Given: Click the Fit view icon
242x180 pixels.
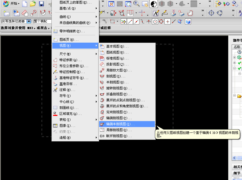Looking at the screenshot, I should [111, 4].
